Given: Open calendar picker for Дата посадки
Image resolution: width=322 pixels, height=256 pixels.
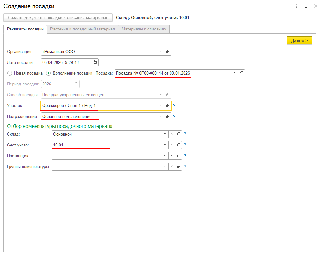Looking at the screenshot, I should click(x=95, y=62).
